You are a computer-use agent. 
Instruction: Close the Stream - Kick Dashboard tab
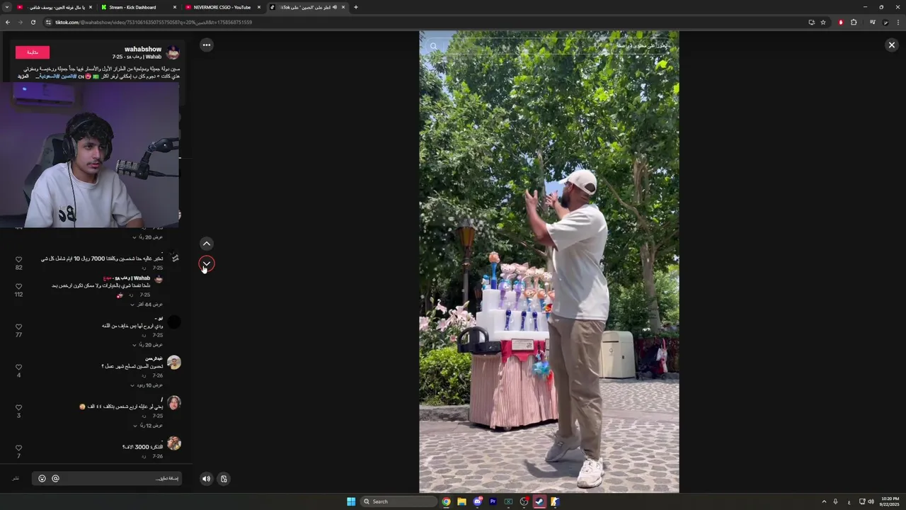[174, 7]
